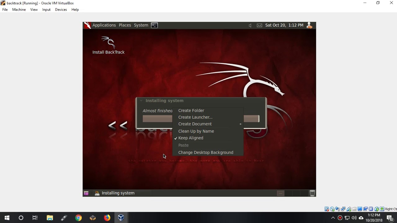
Task: Click the guest clock Sat Oct 20, 1:12 PM
Action: pyautogui.click(x=284, y=25)
